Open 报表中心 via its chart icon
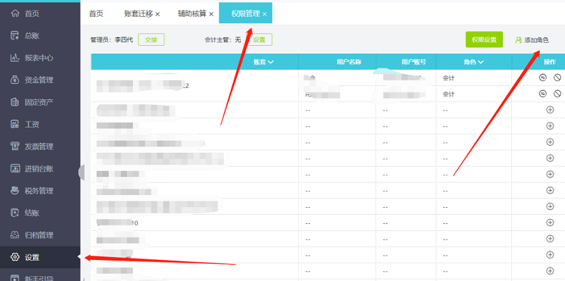565x281 pixels. click(x=15, y=58)
